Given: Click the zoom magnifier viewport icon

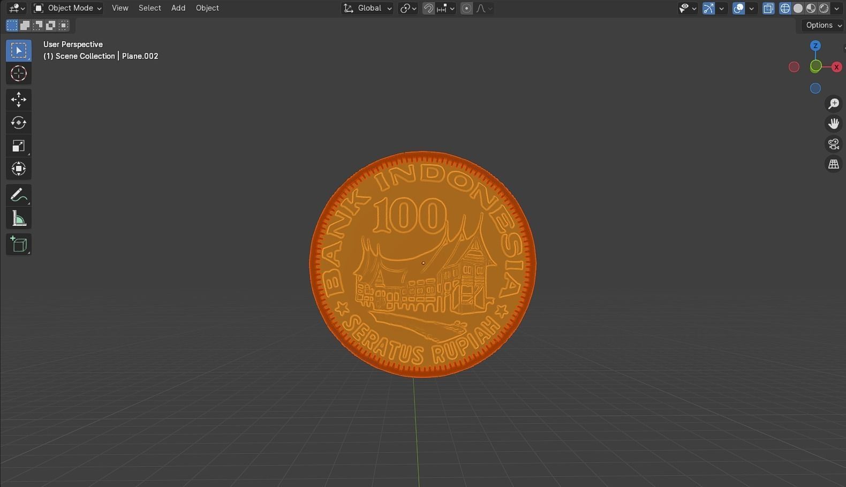Looking at the screenshot, I should click(x=834, y=103).
